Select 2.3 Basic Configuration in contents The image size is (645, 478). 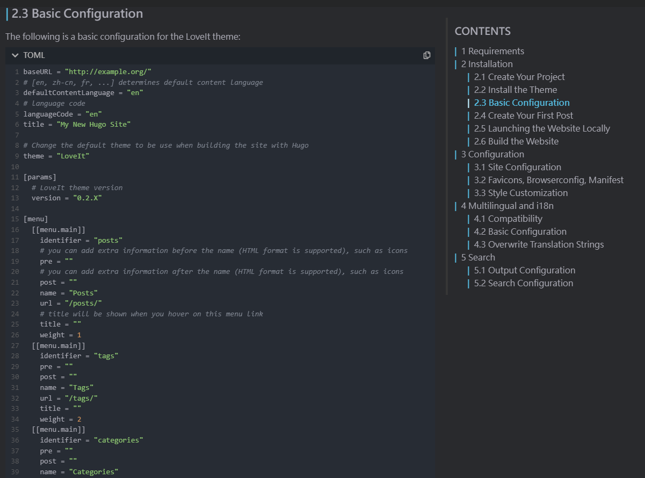(522, 102)
